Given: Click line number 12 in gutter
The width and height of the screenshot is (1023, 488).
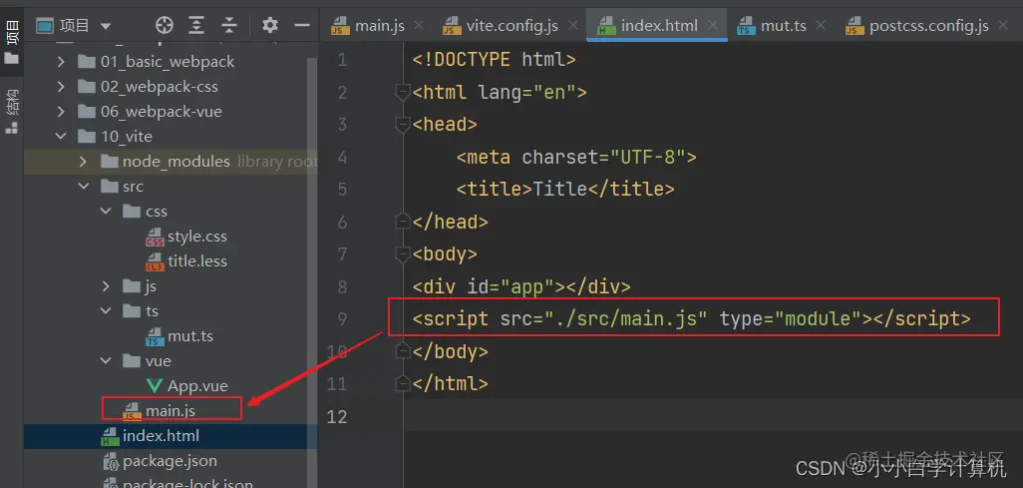Looking at the screenshot, I should (x=337, y=415).
